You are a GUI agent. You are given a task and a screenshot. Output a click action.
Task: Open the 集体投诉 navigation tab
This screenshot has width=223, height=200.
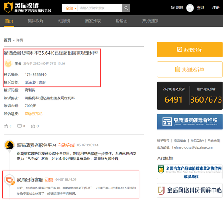[36, 21]
